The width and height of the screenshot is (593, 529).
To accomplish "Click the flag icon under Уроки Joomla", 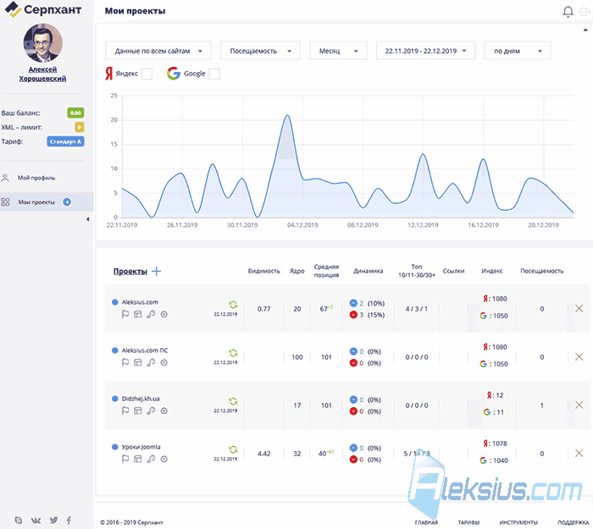I will (125, 459).
